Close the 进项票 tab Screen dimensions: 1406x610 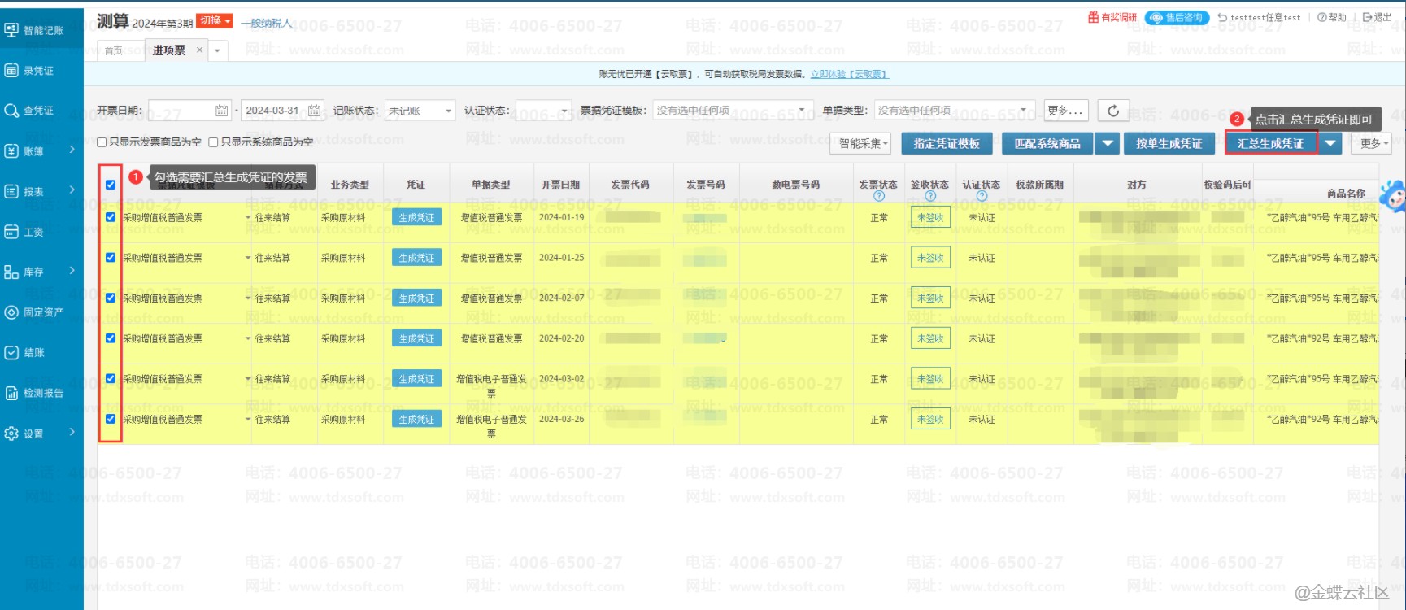(x=200, y=50)
